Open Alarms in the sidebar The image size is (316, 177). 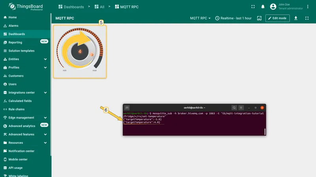click(25, 26)
